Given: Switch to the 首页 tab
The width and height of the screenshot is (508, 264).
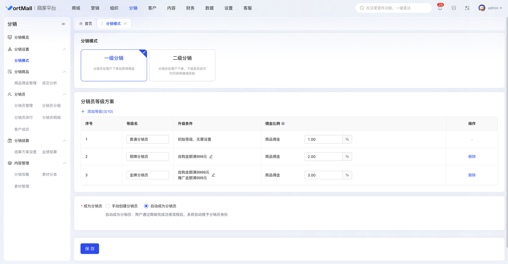Looking at the screenshot, I should coord(86,24).
